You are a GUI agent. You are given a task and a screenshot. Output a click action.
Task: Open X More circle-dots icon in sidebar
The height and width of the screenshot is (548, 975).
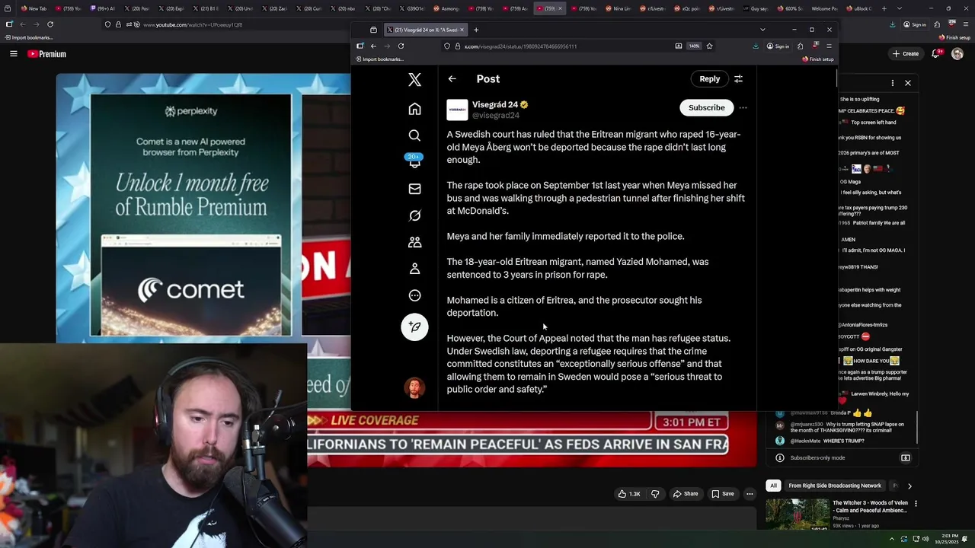coord(414,295)
